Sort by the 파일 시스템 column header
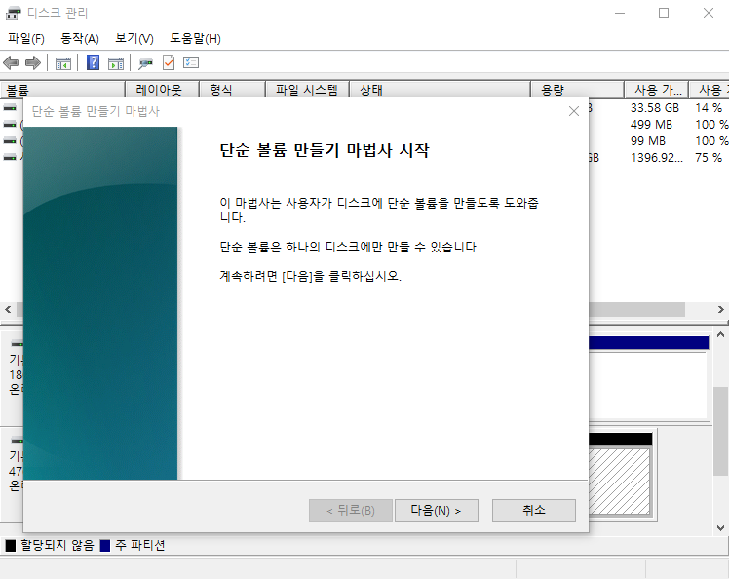The image size is (729, 579). point(307,90)
